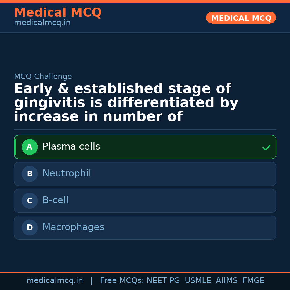Click the B letter circle icon
Image resolution: width=290 pixels, height=290 pixels.
(30, 174)
